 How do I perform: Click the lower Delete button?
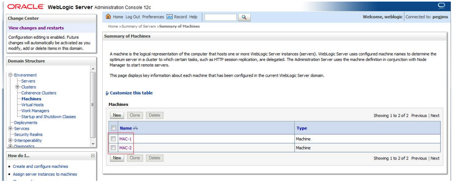[x=154, y=158]
